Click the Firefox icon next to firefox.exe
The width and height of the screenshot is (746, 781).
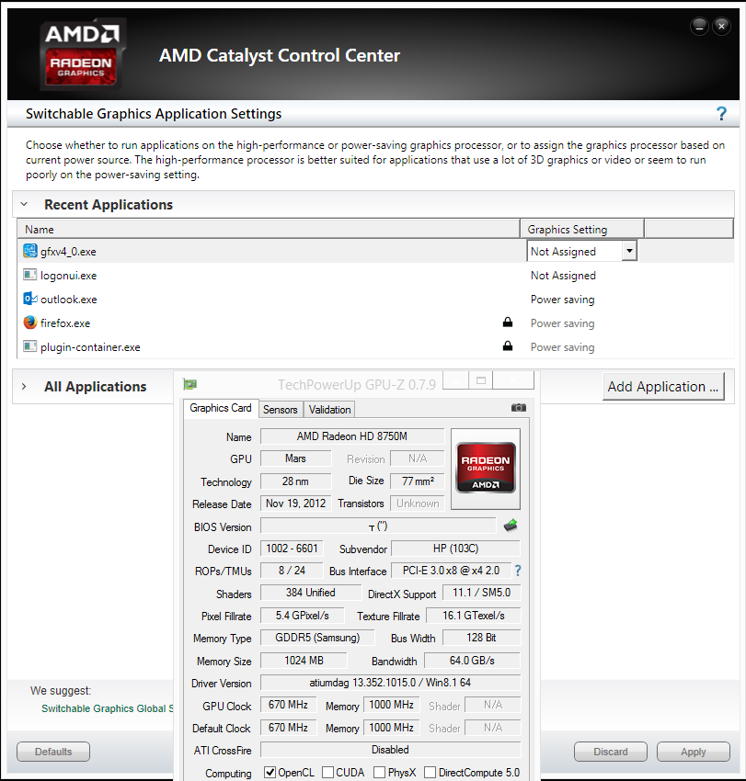click(30, 323)
